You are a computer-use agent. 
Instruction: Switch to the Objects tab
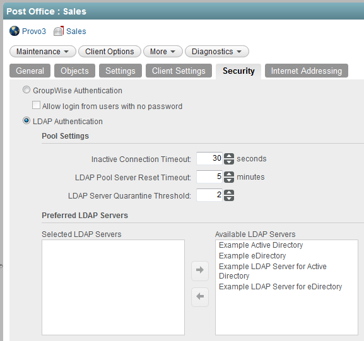[x=74, y=71]
